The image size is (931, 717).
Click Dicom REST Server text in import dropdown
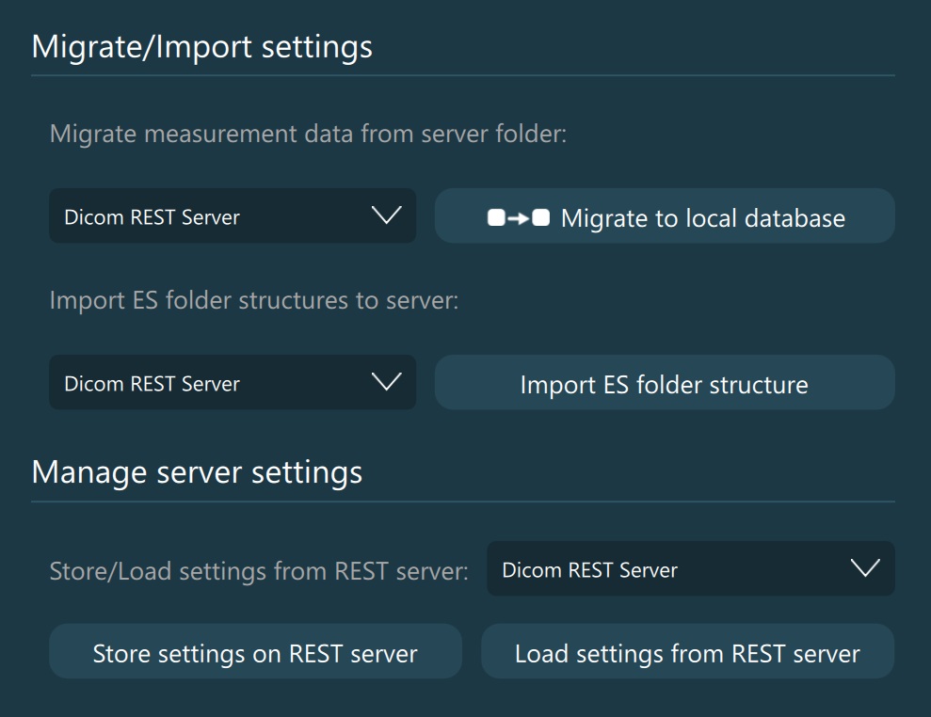[x=152, y=384]
